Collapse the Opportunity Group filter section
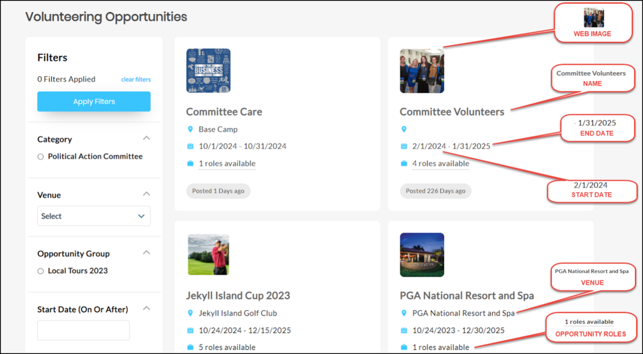The height and width of the screenshot is (354, 643). 146,254
